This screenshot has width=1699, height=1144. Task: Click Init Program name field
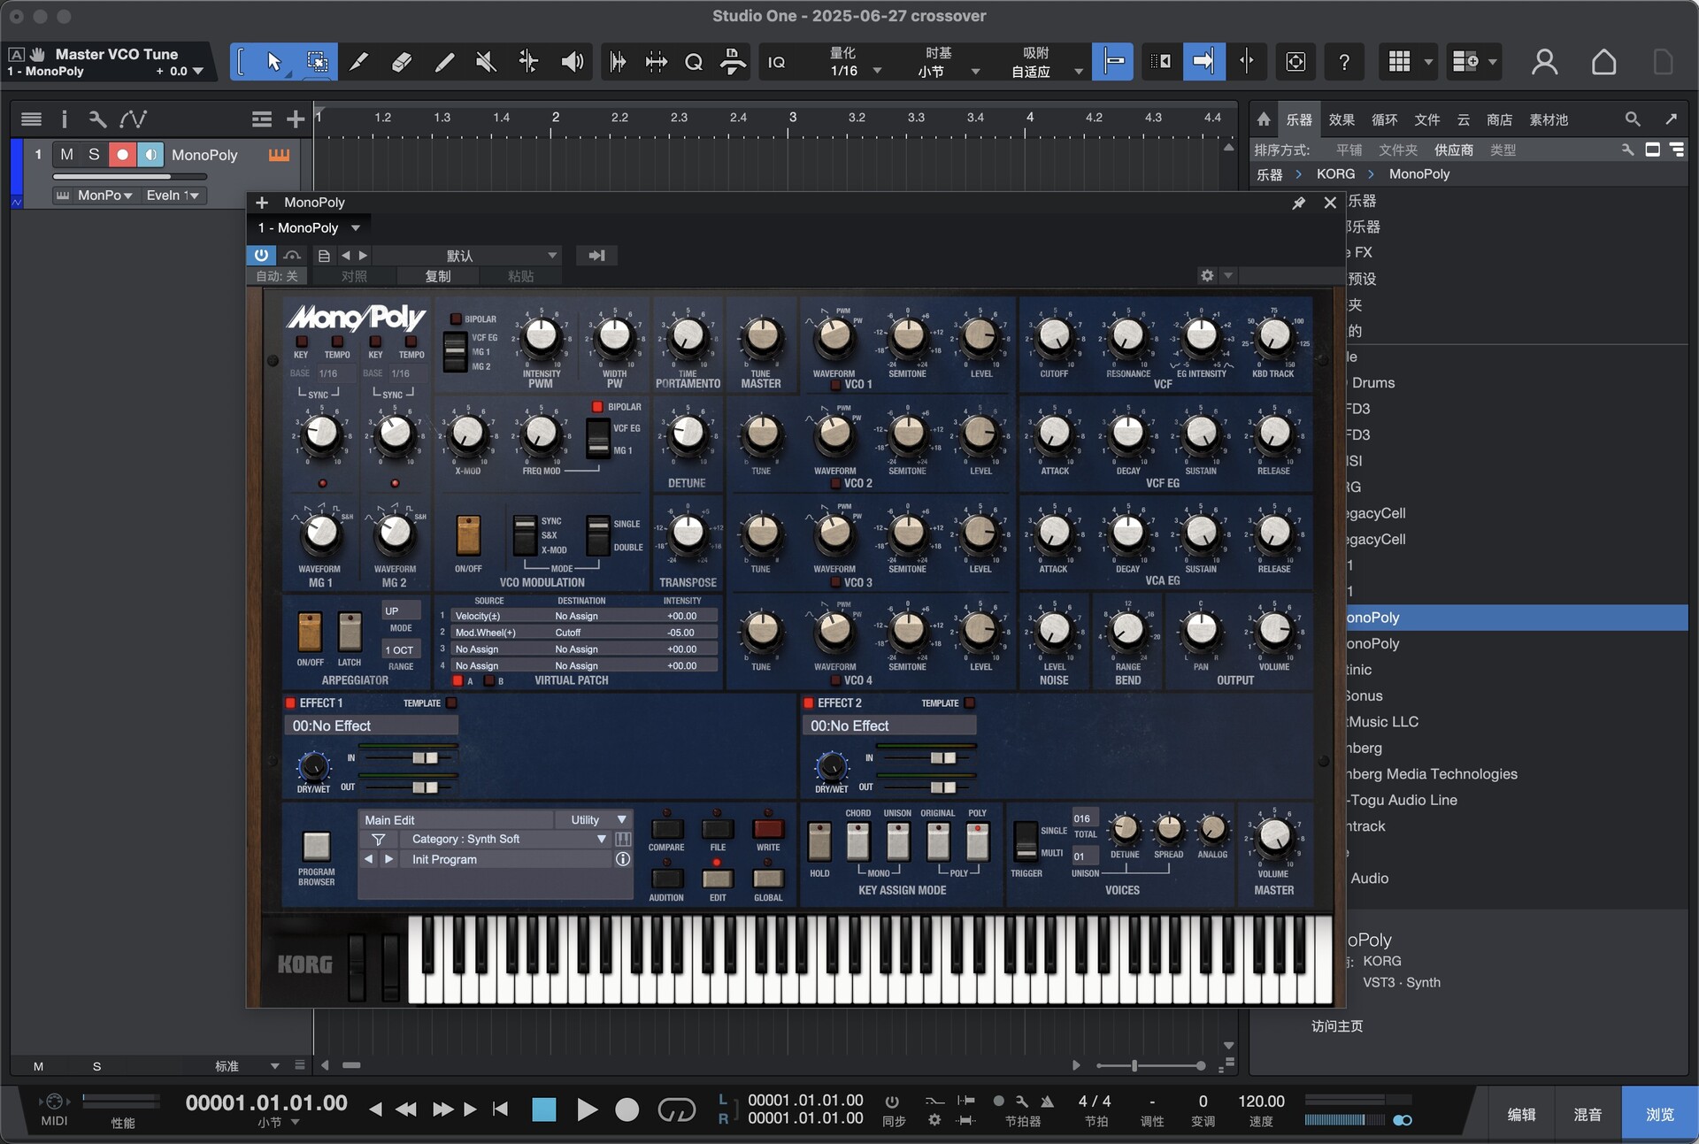click(x=506, y=859)
